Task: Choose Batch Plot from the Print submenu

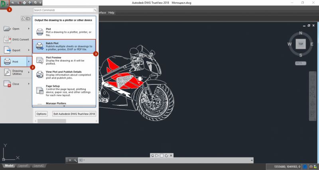Action: [64, 46]
